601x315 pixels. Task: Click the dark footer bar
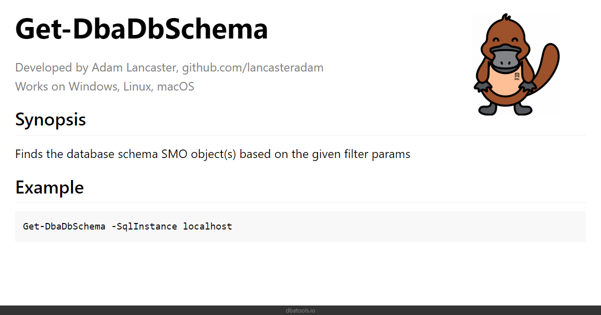coord(300,310)
